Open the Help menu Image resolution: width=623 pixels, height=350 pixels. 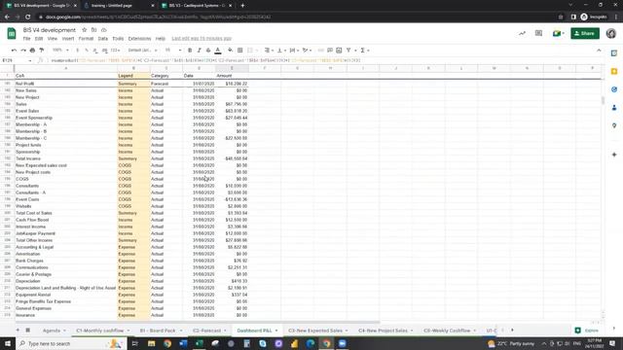point(160,39)
